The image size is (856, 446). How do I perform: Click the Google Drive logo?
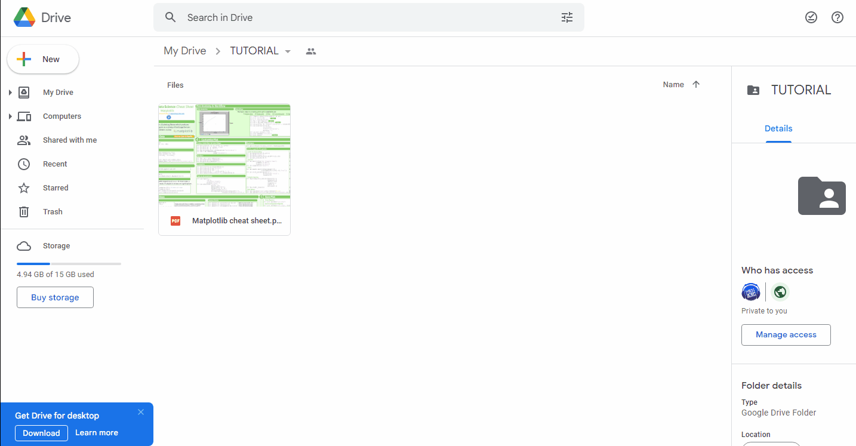(24, 17)
